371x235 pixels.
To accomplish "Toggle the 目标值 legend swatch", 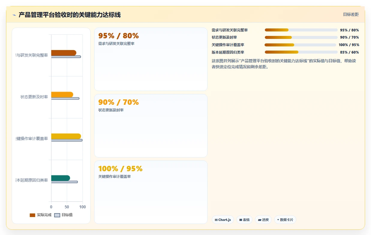I will tap(57, 215).
